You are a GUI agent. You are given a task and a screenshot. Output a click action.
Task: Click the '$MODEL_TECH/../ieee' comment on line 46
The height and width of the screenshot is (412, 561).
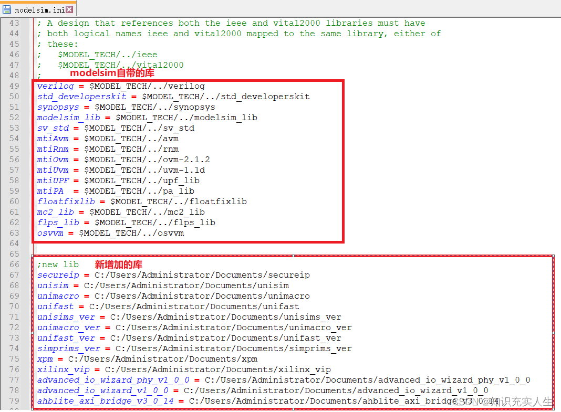pos(108,55)
